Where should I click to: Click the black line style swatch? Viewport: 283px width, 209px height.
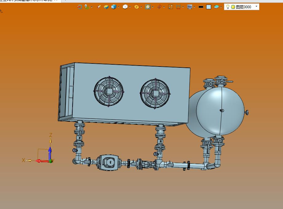tap(201, 7)
